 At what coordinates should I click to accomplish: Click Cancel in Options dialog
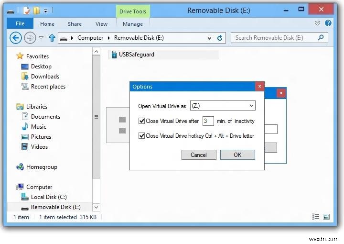[x=199, y=155]
